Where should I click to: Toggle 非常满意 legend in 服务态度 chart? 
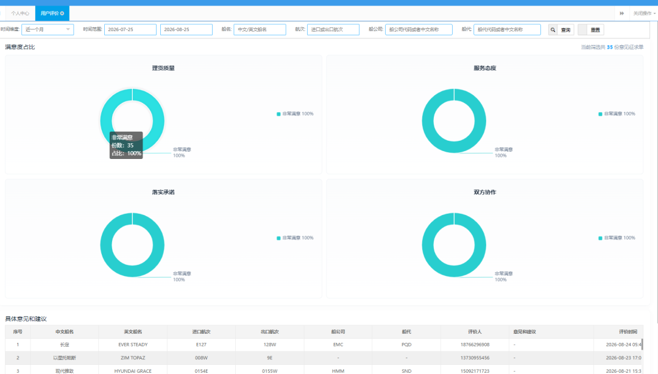[617, 114]
